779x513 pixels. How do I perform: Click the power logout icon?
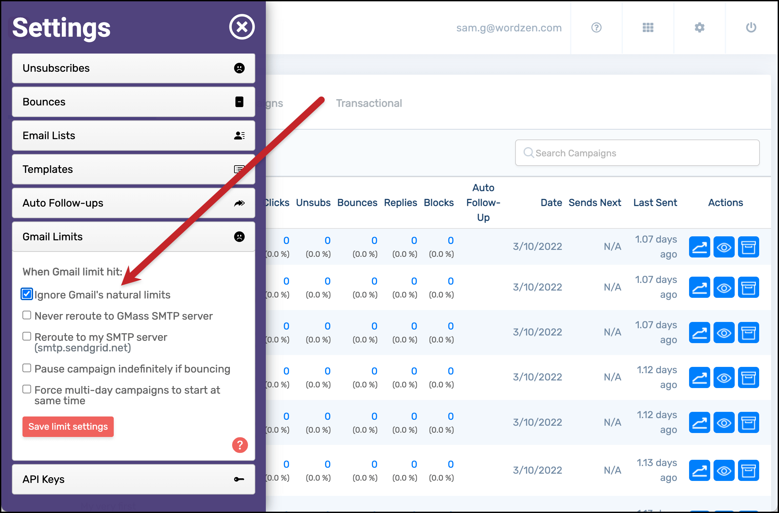tap(751, 27)
